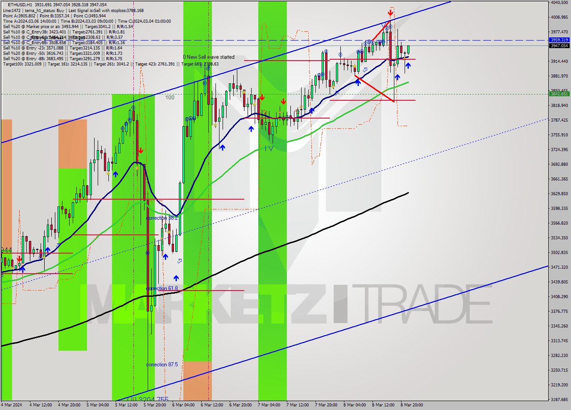Click the '0 New Sell wave started' label
This screenshot has height=410, width=571.
[208, 57]
